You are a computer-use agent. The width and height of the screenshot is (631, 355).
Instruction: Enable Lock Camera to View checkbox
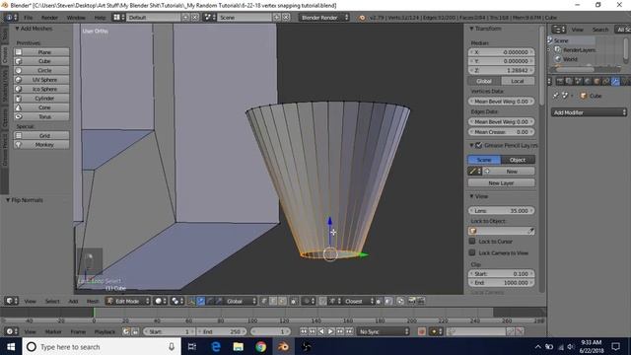pyautogui.click(x=472, y=252)
